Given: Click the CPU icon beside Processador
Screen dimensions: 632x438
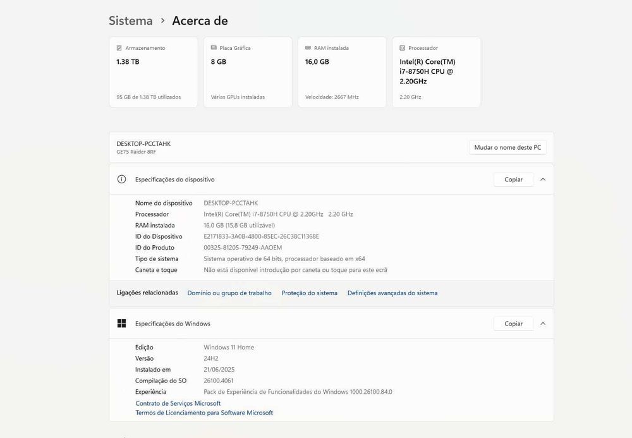Looking at the screenshot, I should click(403, 48).
